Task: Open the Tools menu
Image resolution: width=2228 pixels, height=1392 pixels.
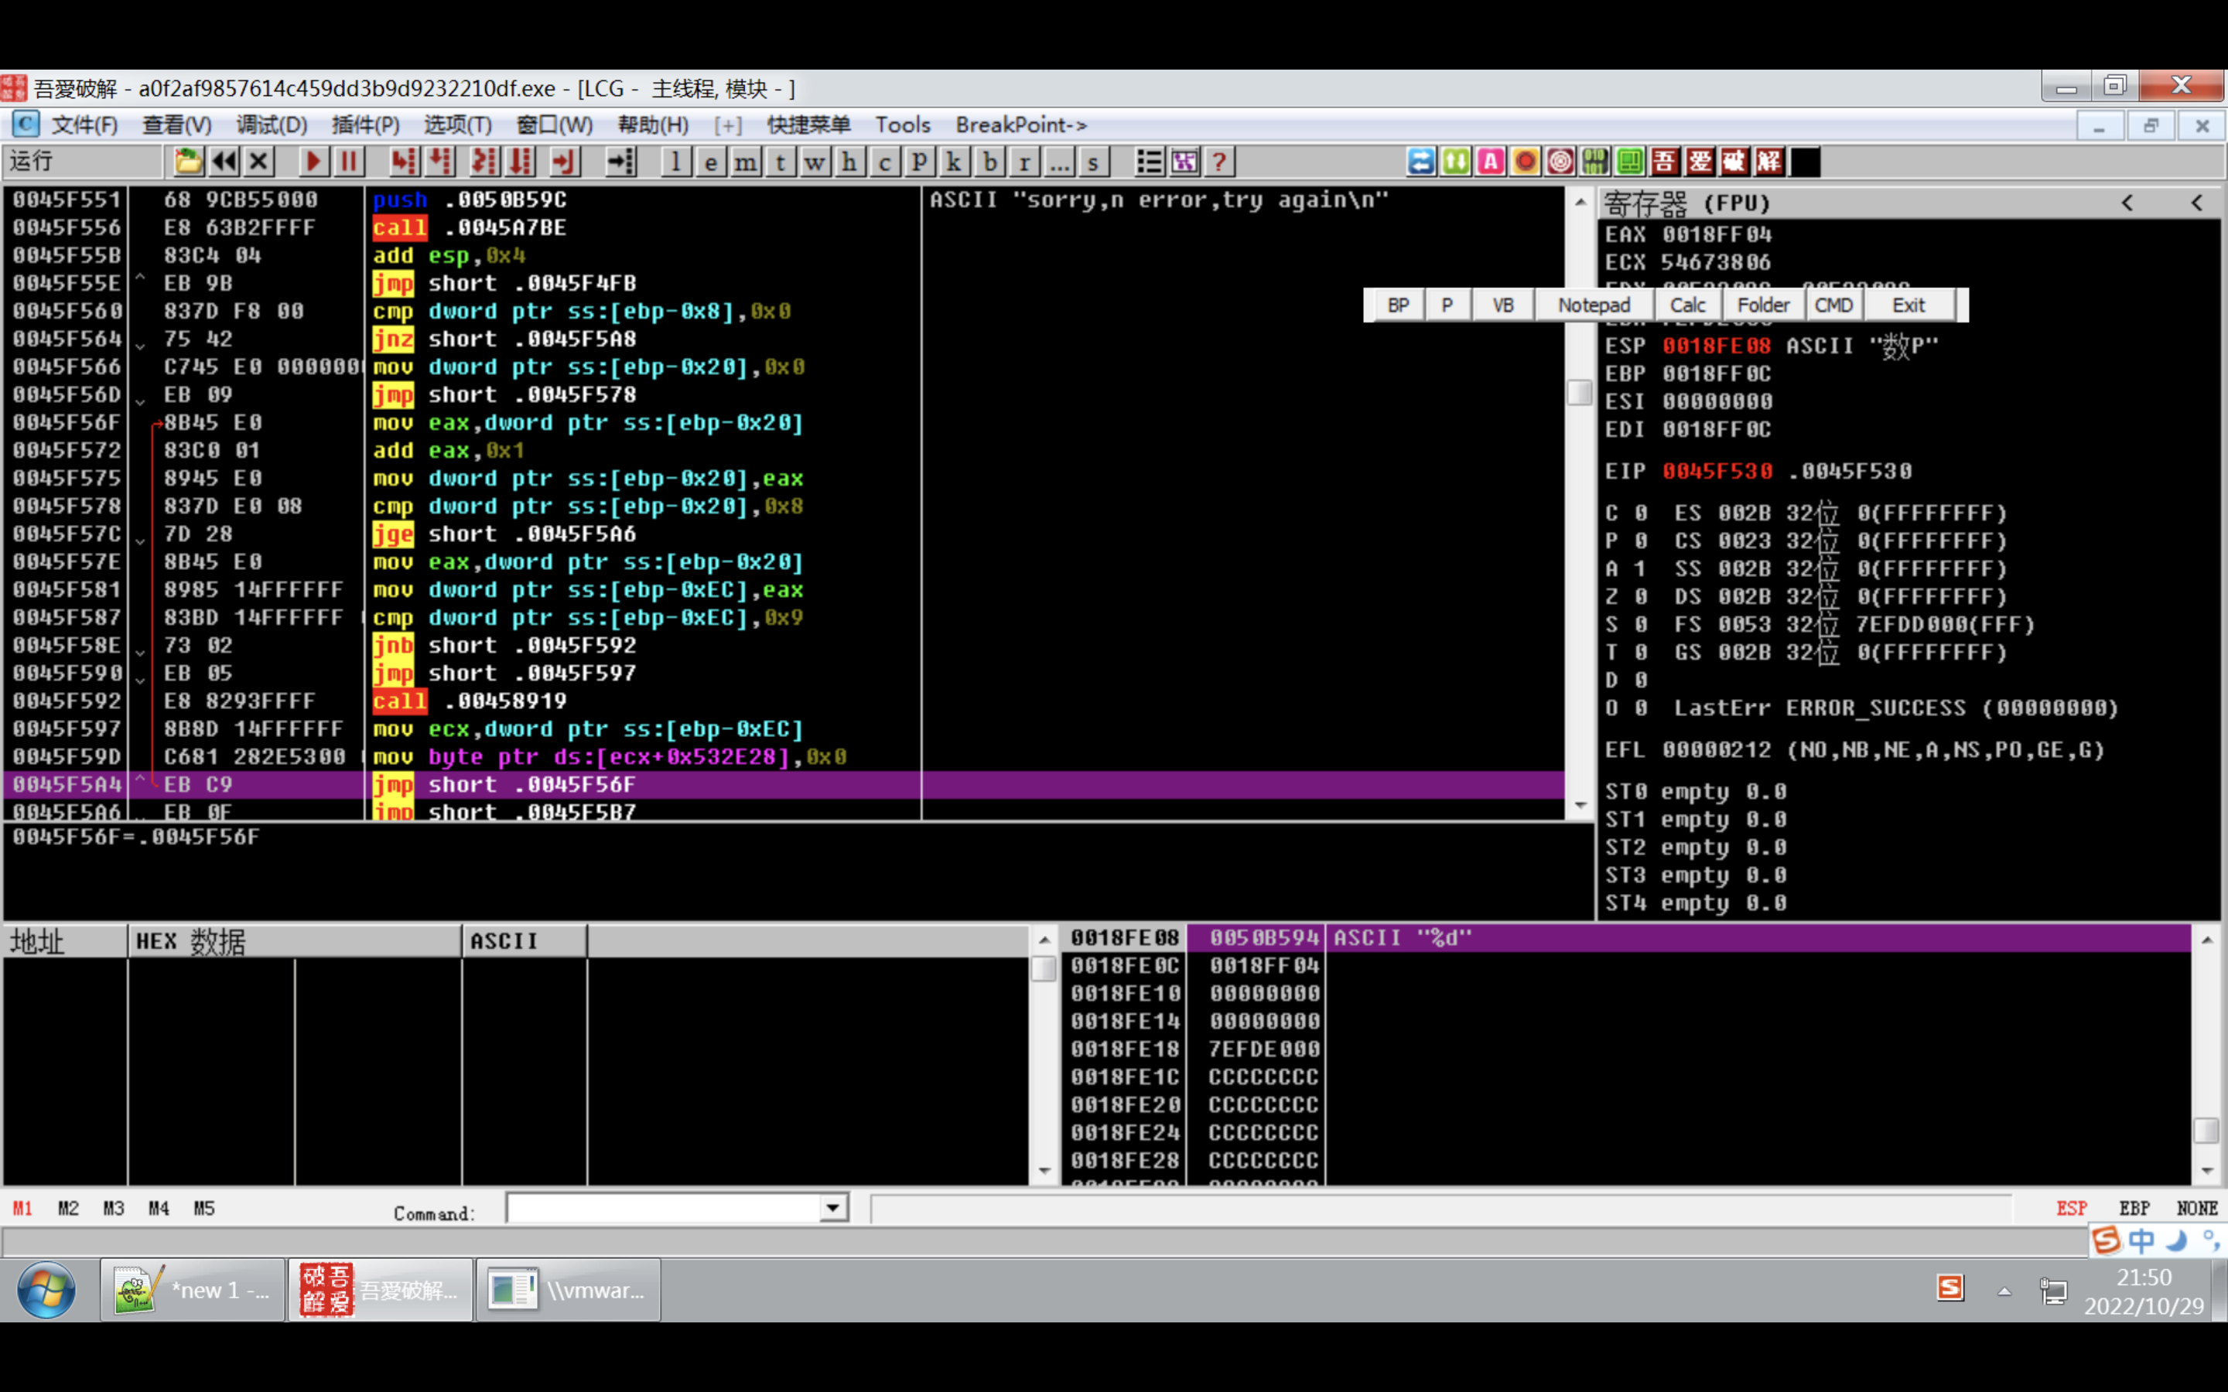Action: click(902, 125)
